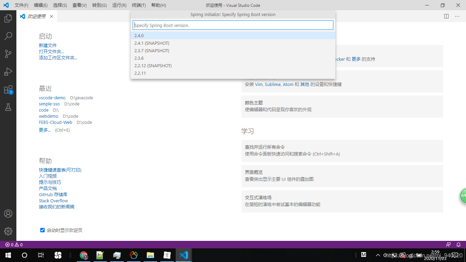Open Task View on taskbar
Viewport: 466px width, 262px height.
[x=41, y=255]
